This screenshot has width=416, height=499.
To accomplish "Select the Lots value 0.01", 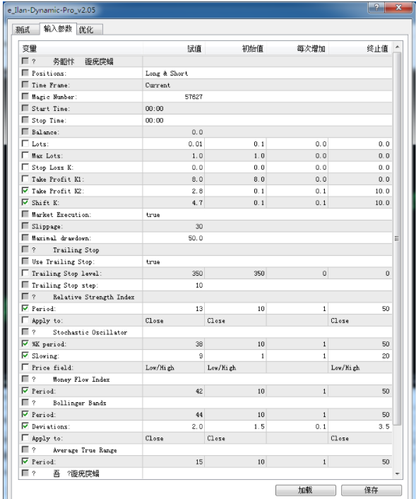I will [195, 144].
